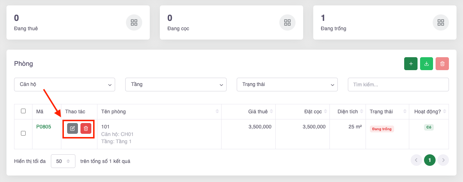Click the grid icon on Đang cọc card
463x182 pixels.
[287, 23]
